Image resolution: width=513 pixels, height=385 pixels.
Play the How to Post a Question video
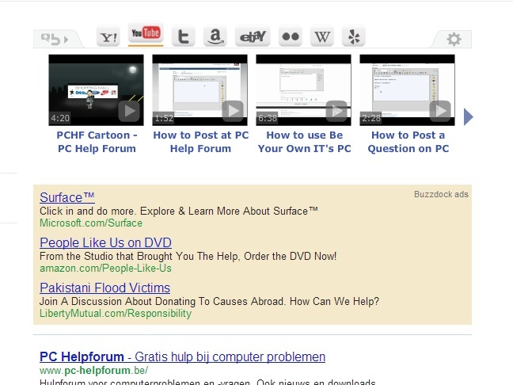[440, 112]
